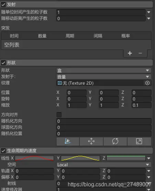Click the 偏移 Z value field
The width and height of the screenshot is (155, 191).
(126, 177)
